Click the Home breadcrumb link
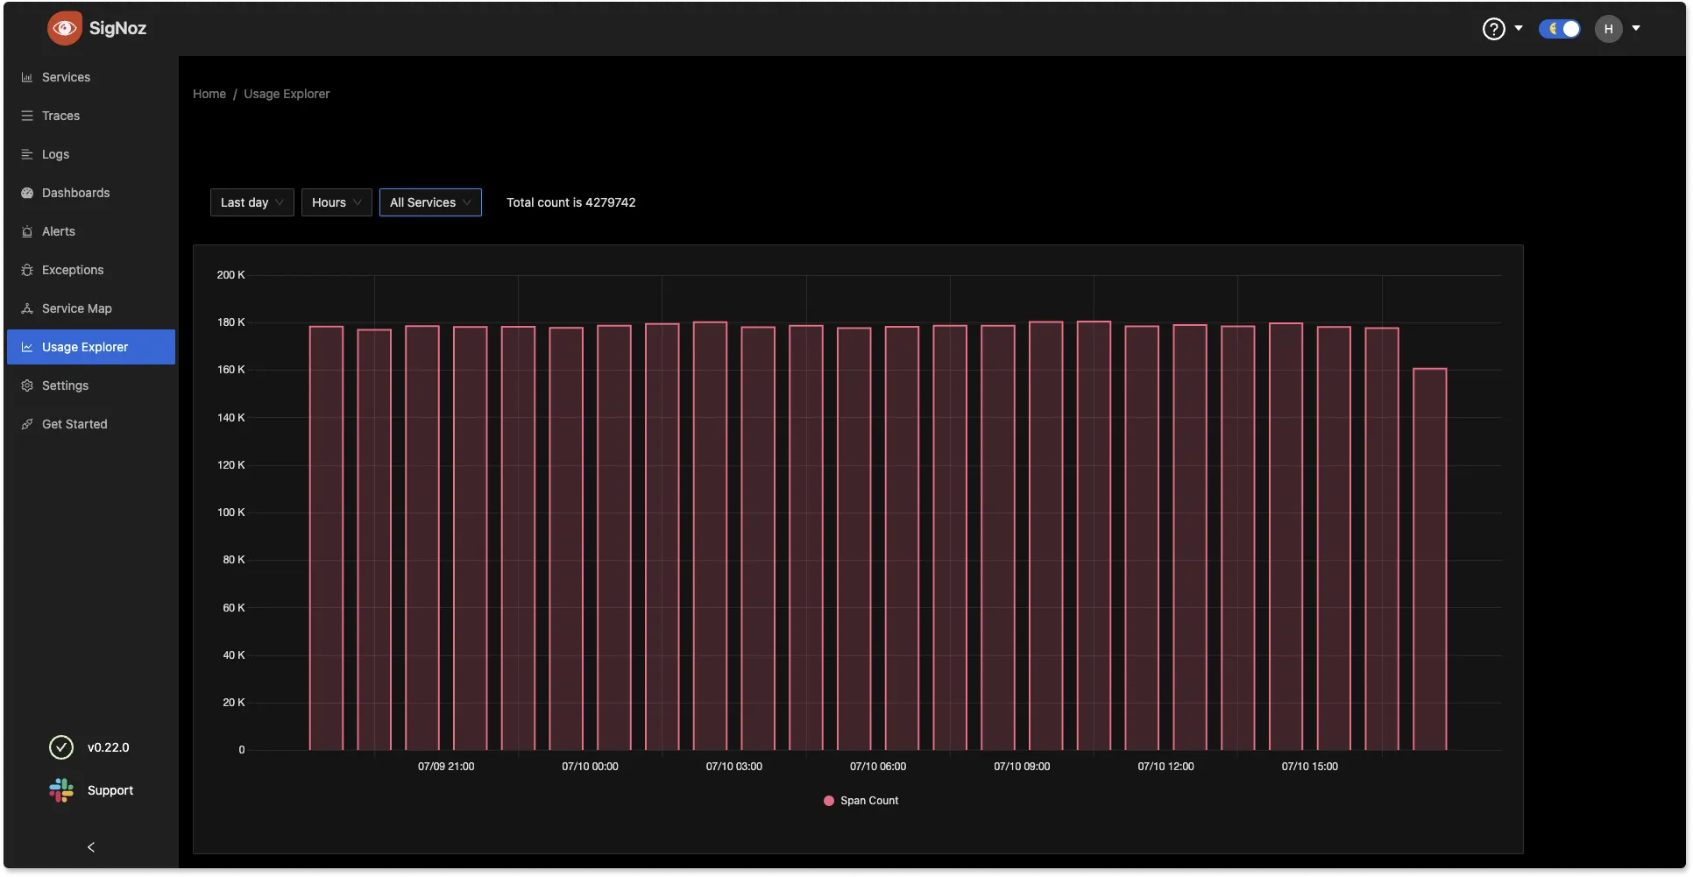 209,93
